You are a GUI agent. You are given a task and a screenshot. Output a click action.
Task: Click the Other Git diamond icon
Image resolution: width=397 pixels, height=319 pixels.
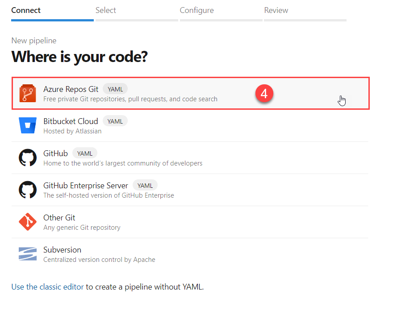pos(28,222)
